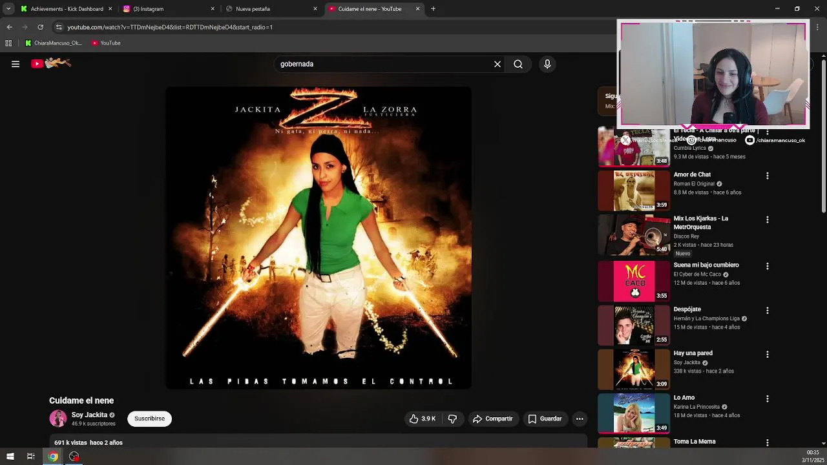Open Chrome from the taskbar

(x=53, y=457)
